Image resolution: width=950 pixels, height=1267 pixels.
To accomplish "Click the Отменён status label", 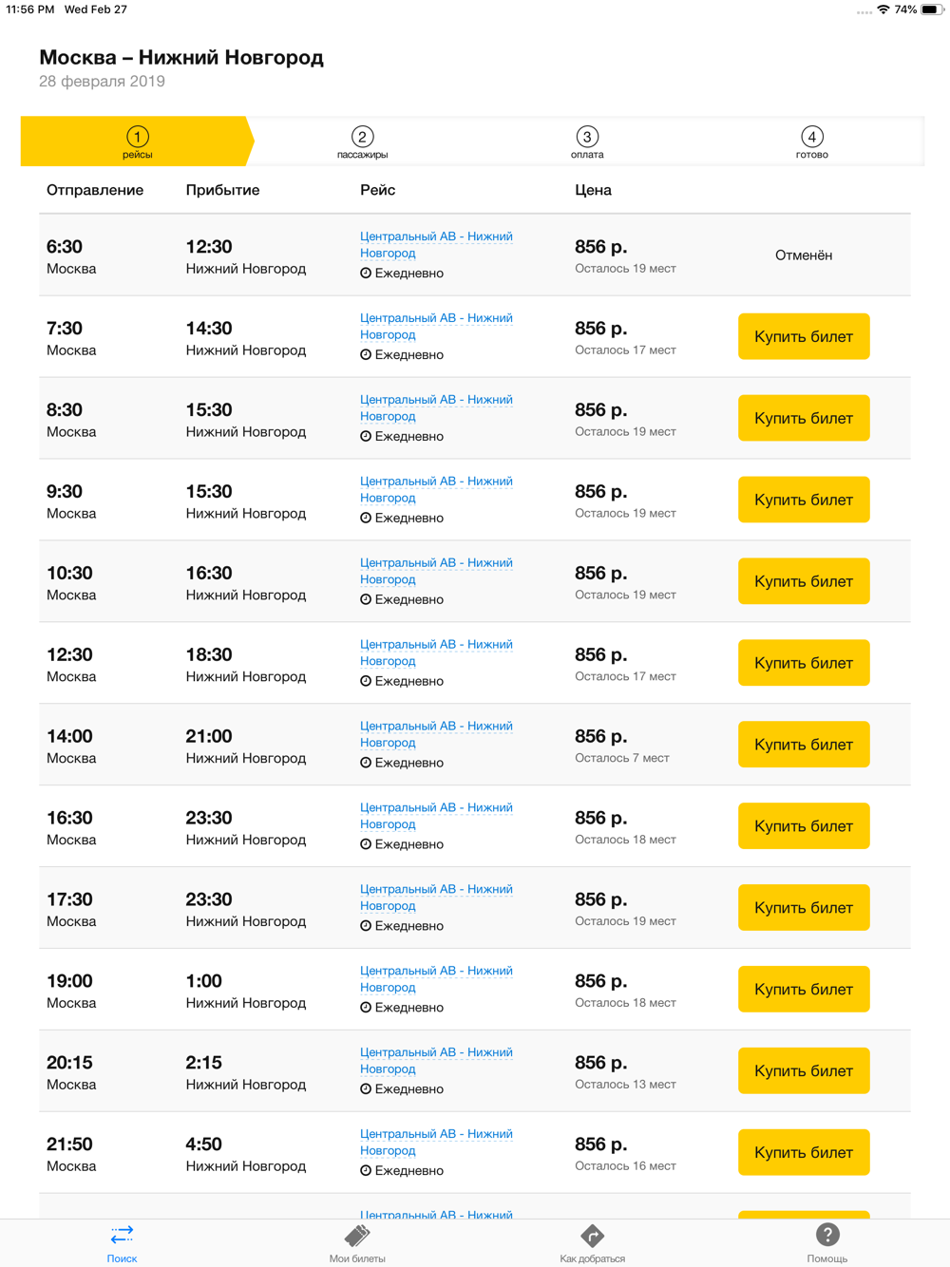I will 804,255.
